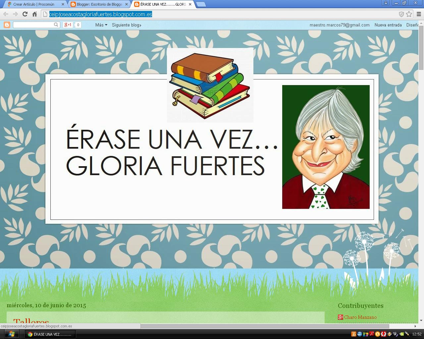
Task: Toggle the bookmark star for this page
Action: pyautogui.click(x=409, y=14)
